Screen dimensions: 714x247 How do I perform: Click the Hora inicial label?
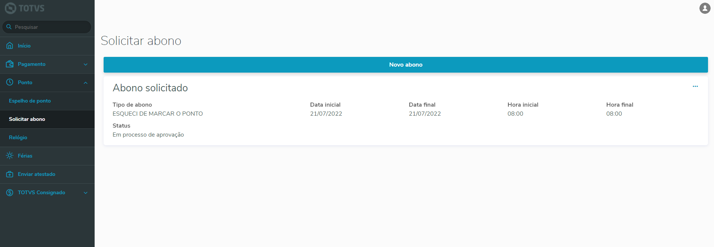523,105
